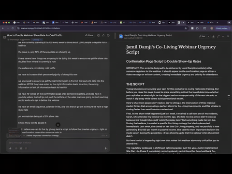Viewport: 232px width, 174px height.
Task: Reload the page with the refresh icon
Action: coord(13,28)
